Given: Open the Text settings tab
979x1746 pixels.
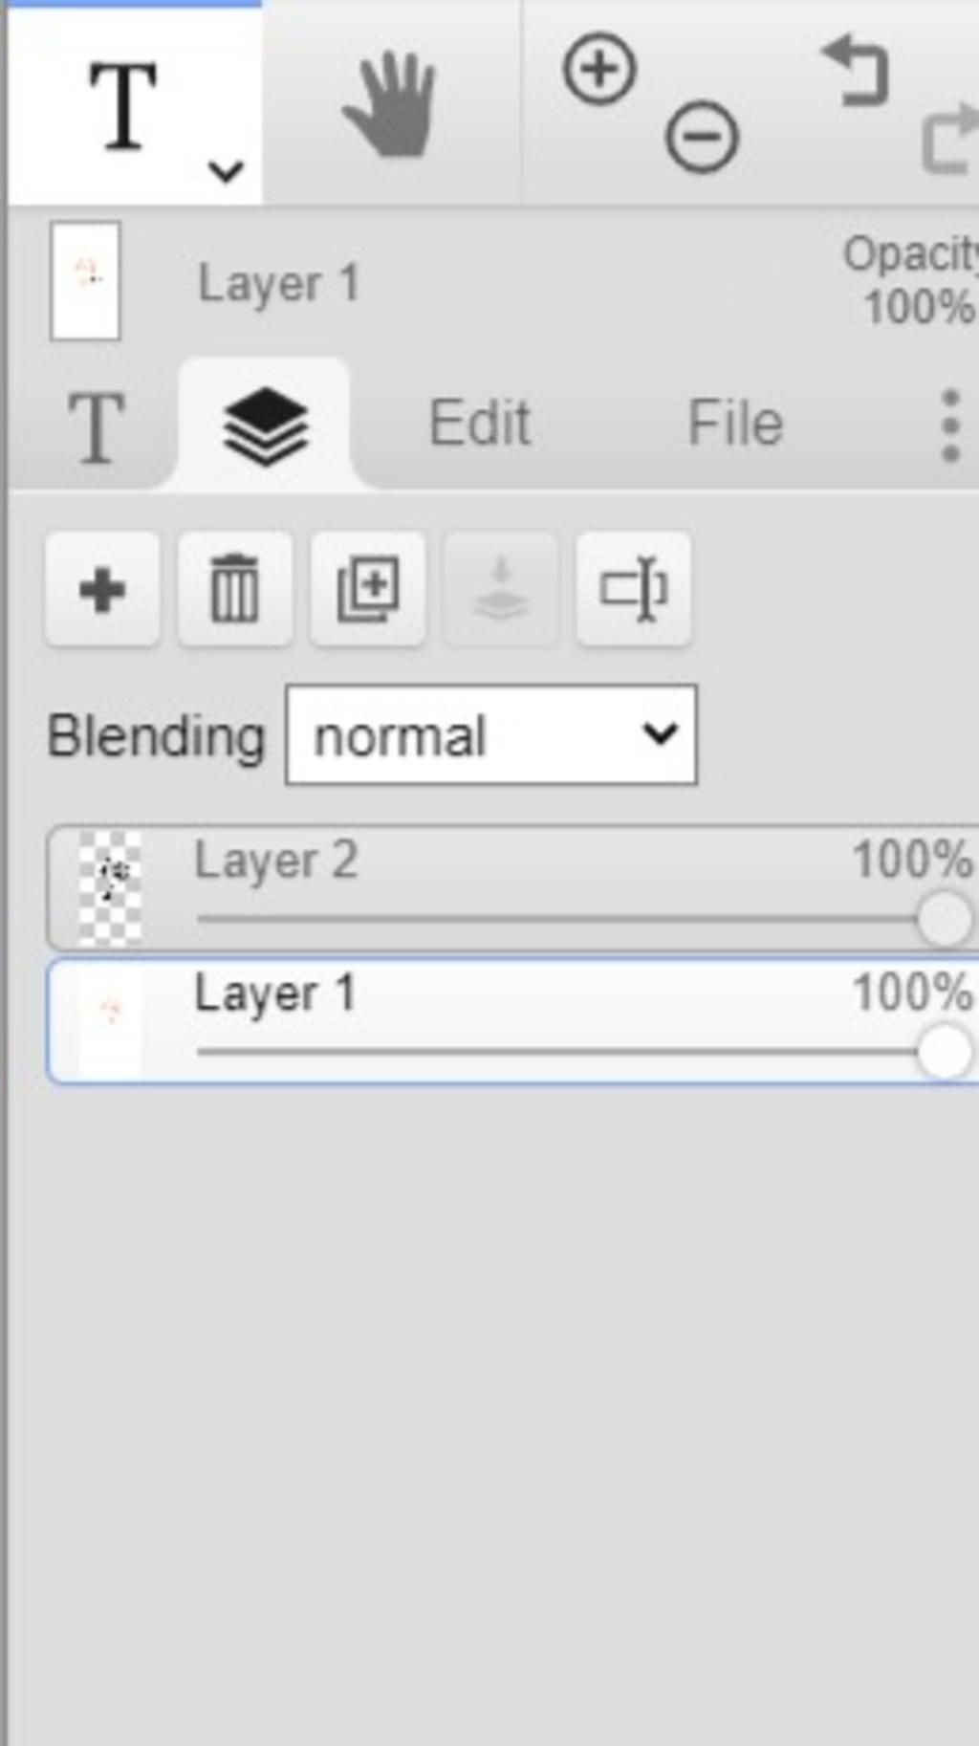Looking at the screenshot, I should tap(96, 427).
